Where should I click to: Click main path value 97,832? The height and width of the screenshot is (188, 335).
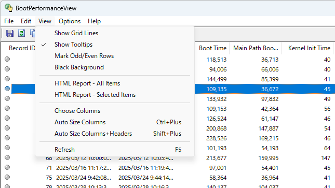click(x=270, y=99)
